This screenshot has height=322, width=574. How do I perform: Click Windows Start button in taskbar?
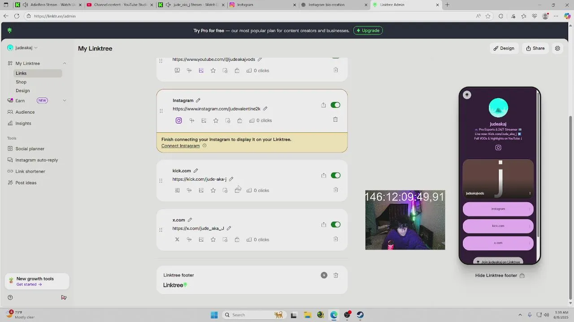tap(214, 315)
